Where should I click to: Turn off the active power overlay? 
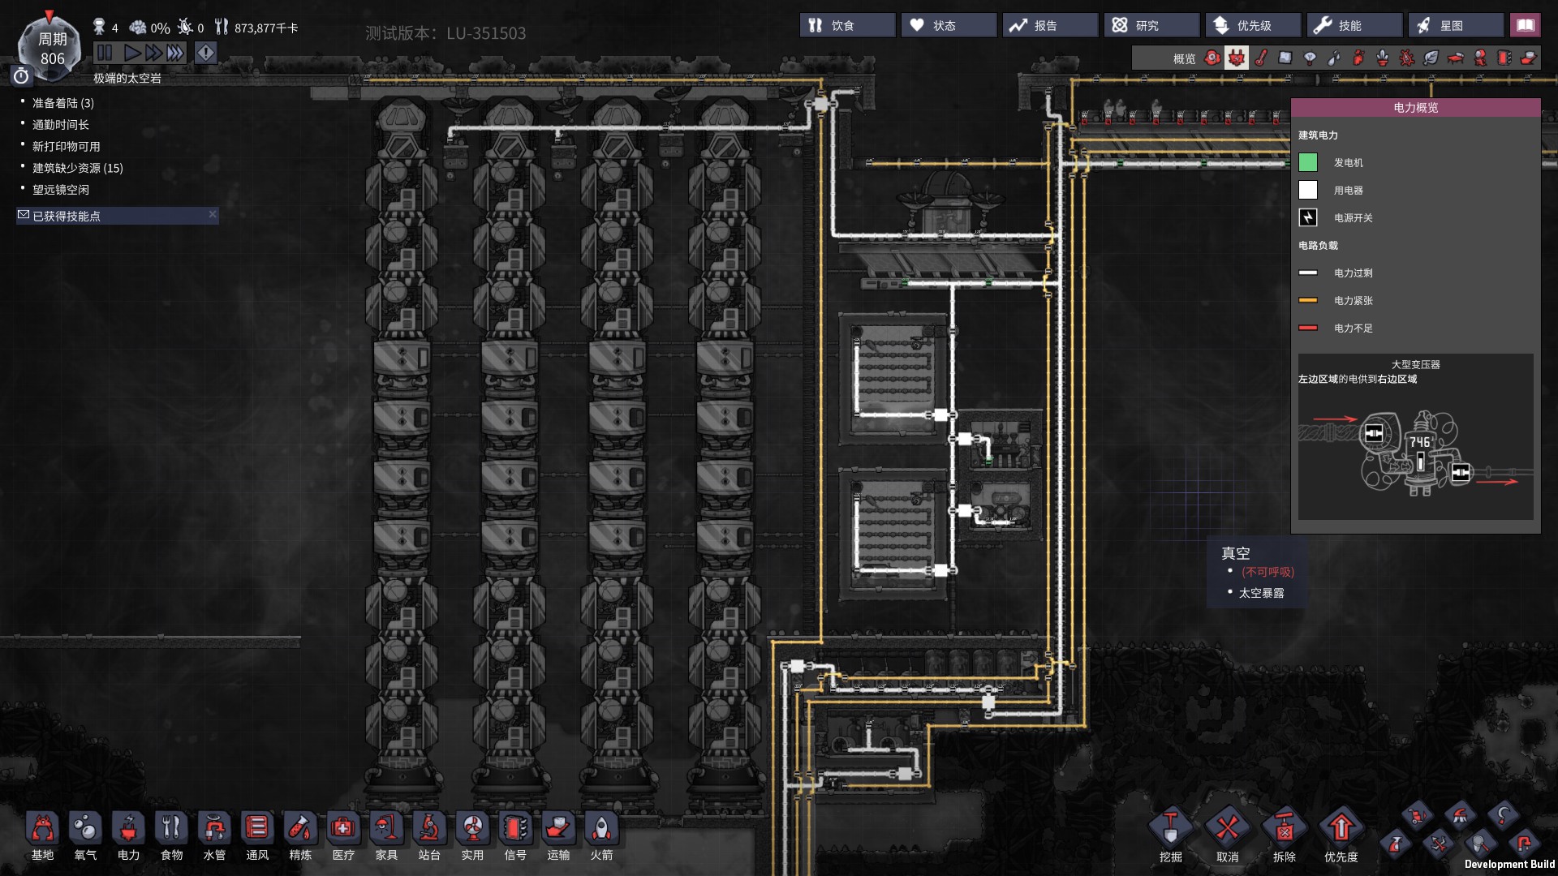point(1236,58)
